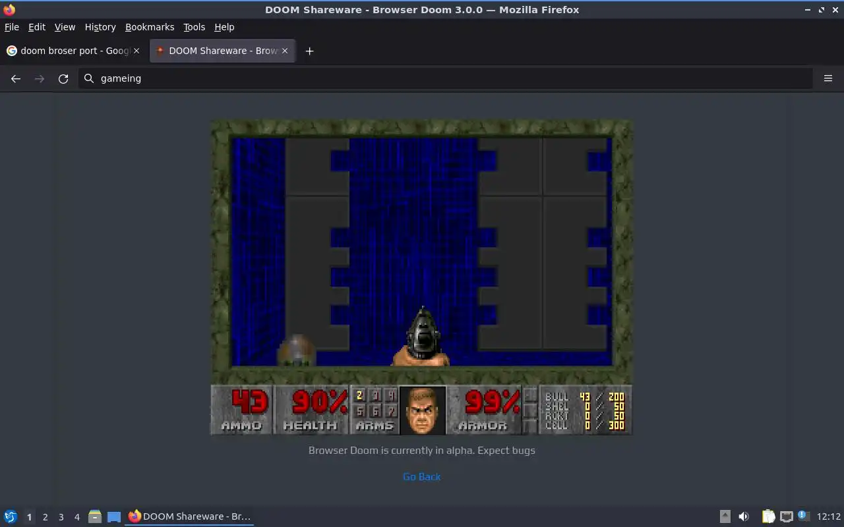Click the Doomguy face in status bar
Screen dimensions: 844x527
pyautogui.click(x=423, y=410)
